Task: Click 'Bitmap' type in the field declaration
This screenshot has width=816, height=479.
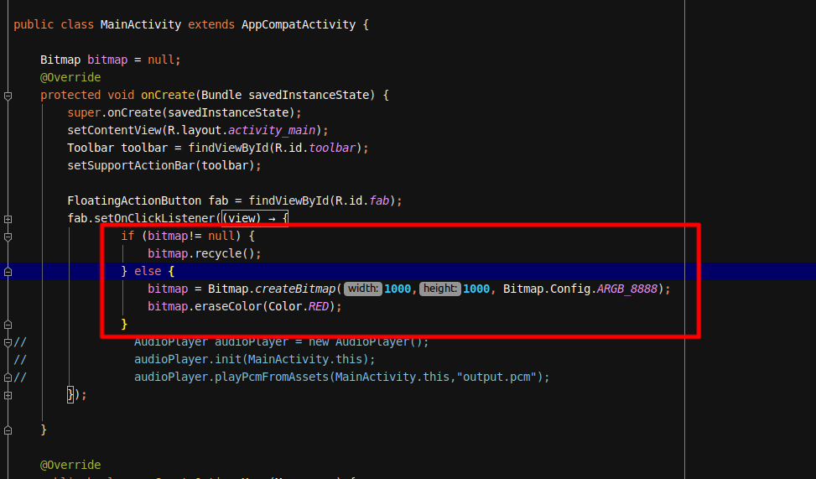Action: (x=60, y=60)
